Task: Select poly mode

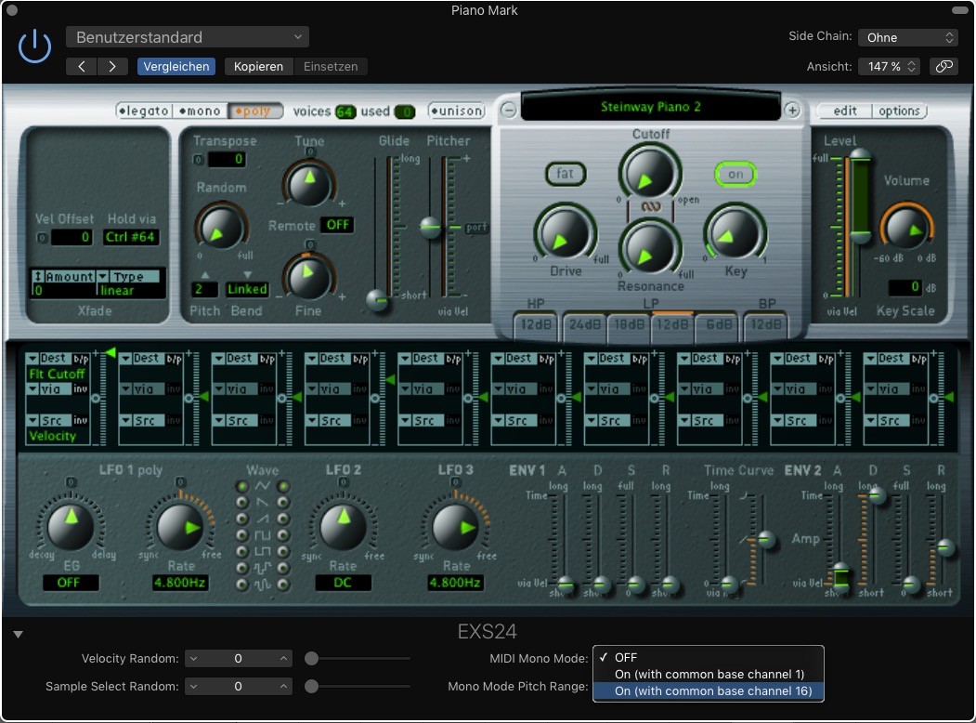Action: click(255, 111)
